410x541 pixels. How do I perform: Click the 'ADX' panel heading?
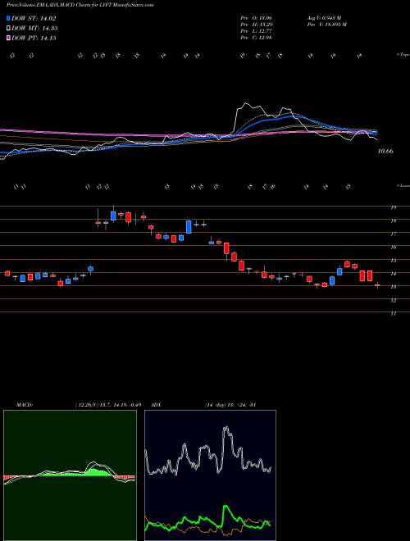pyautogui.click(x=156, y=404)
